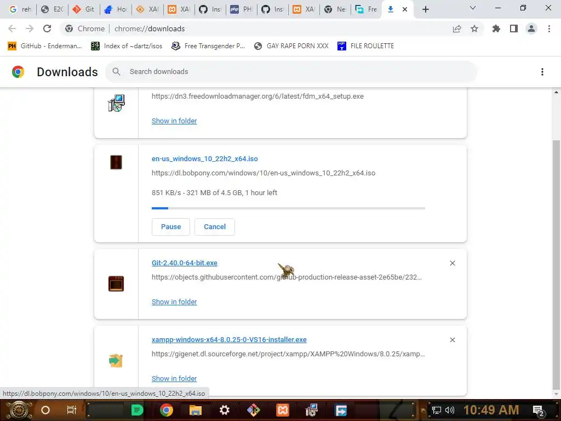
Task: Open Settings gear on taskbar
Action: (x=224, y=410)
